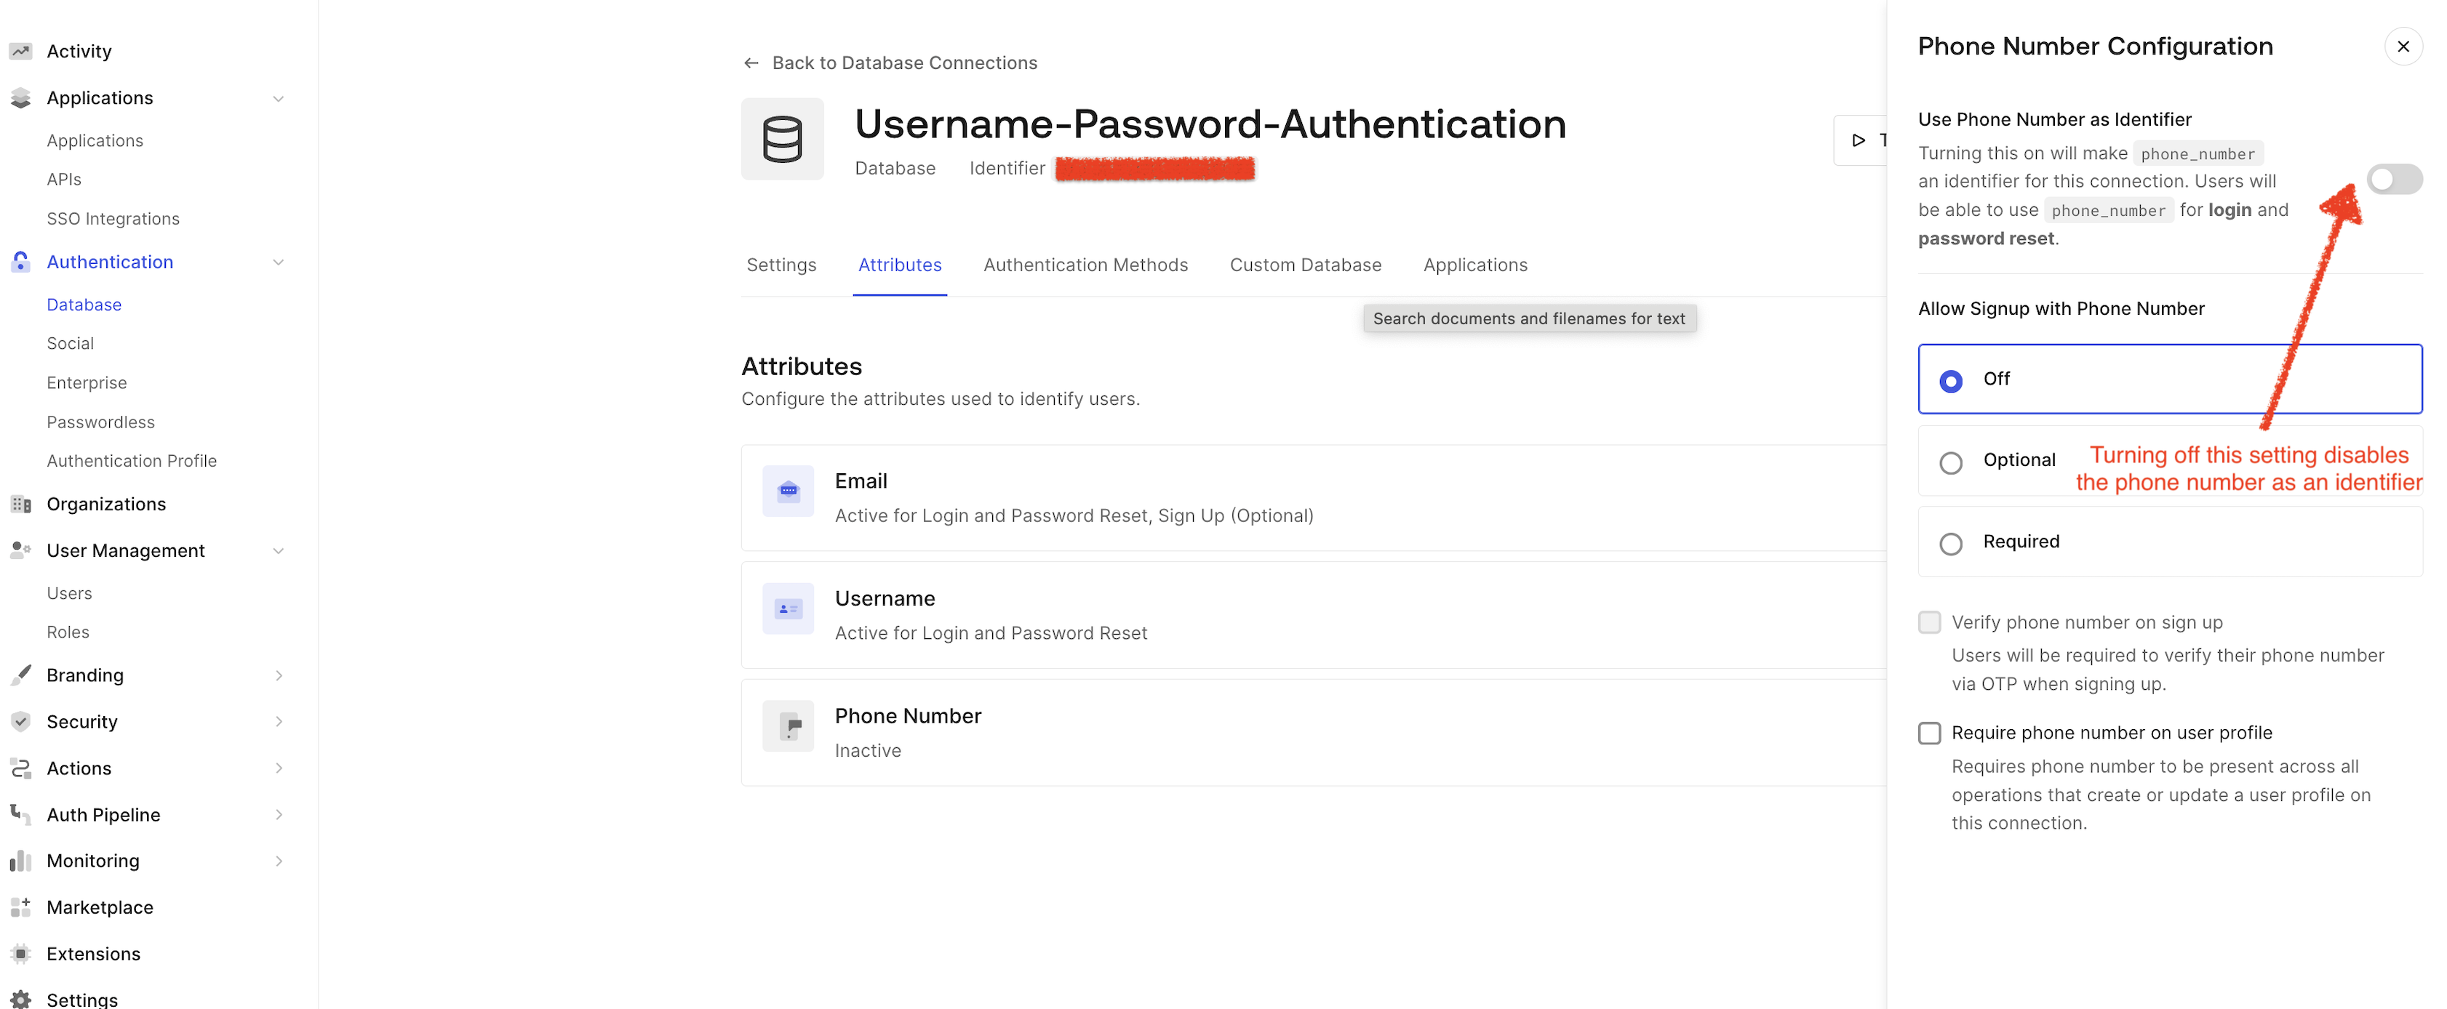Click the Activity chart icon in sidebar
This screenshot has width=2447, height=1009.
(x=21, y=52)
